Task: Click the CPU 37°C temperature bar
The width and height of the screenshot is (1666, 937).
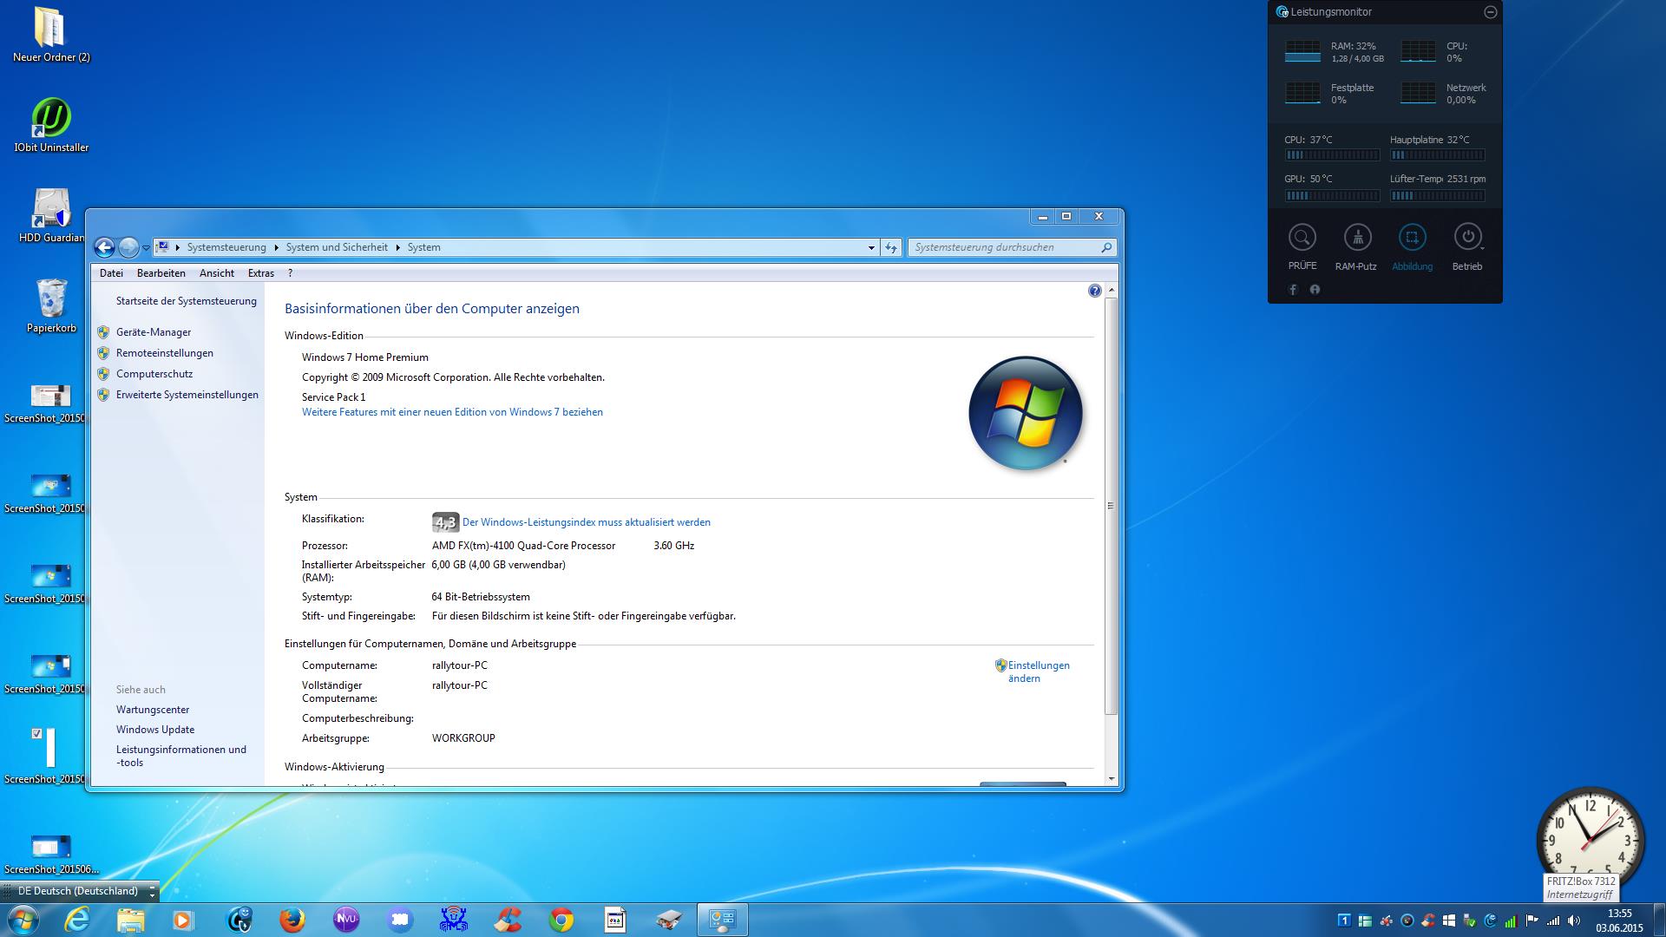Action: 1332,155
